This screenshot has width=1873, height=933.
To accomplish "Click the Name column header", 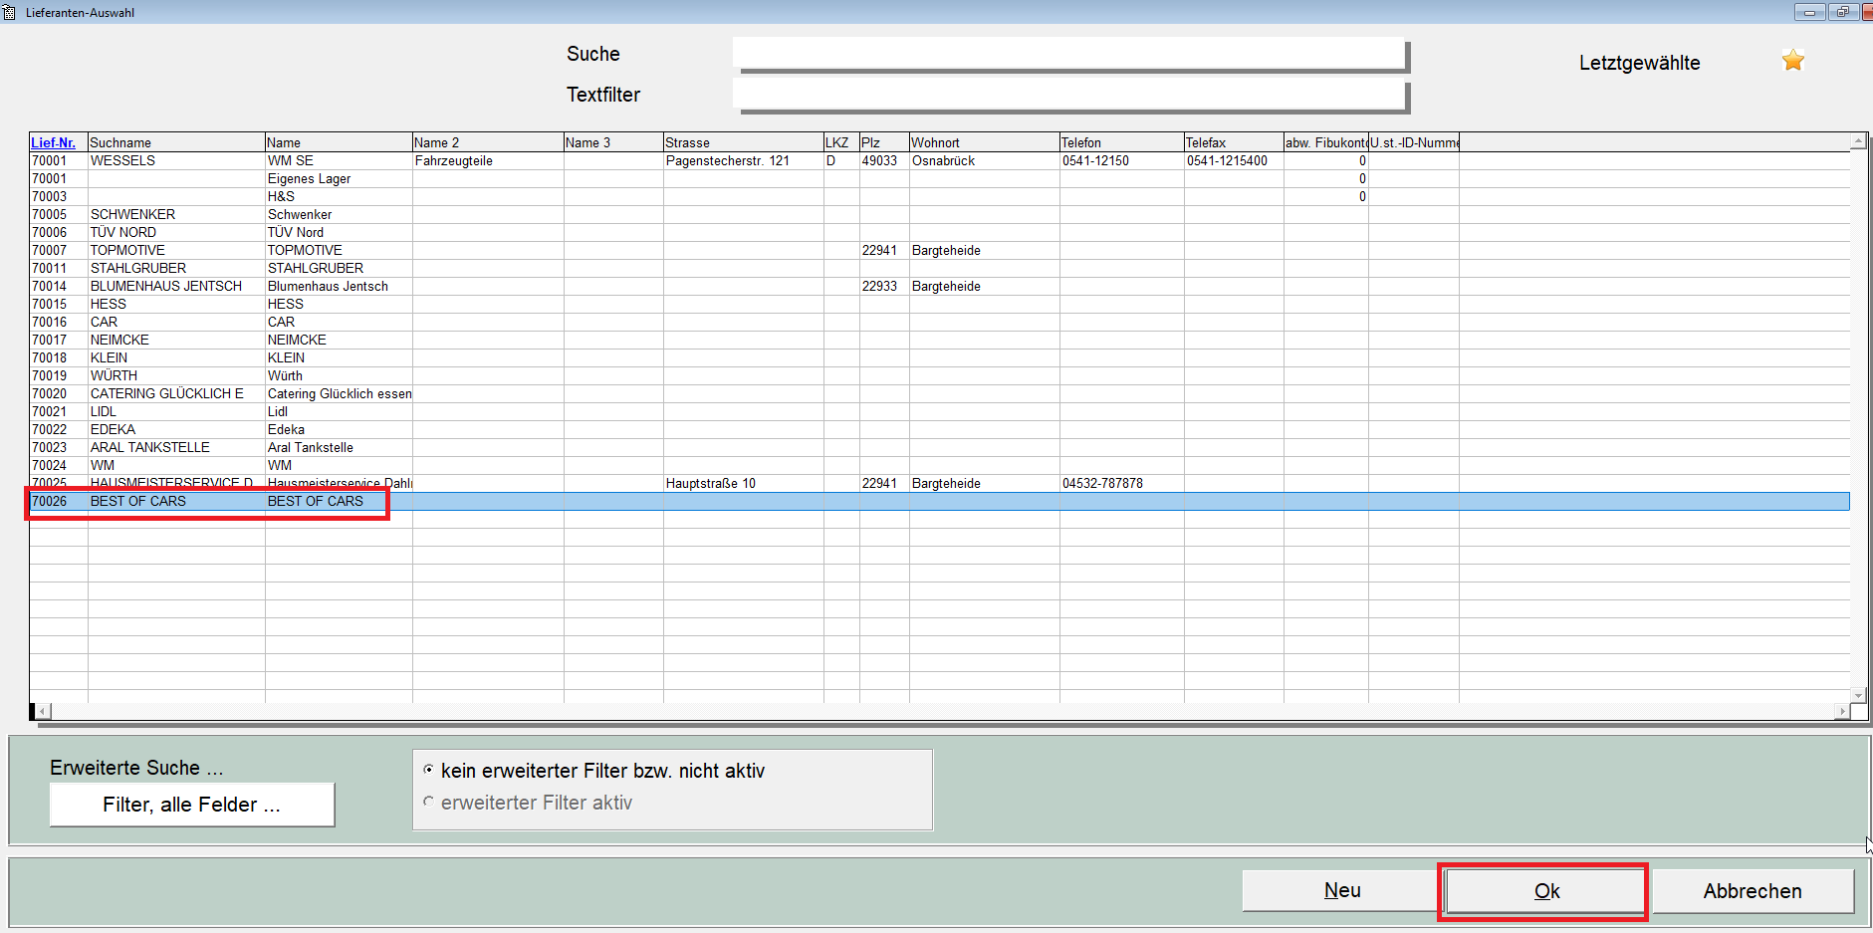I will pyautogui.click(x=339, y=142).
